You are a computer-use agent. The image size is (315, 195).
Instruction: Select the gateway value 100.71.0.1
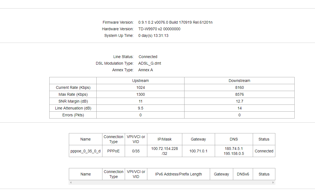(x=198, y=151)
